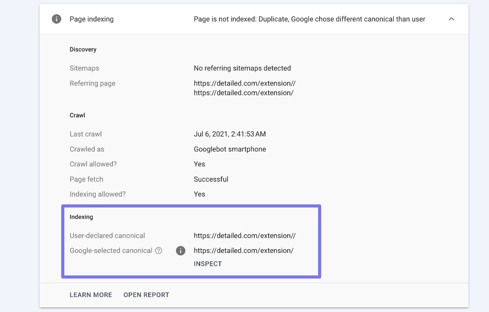489x312 pixels.
Task: Click the Crawl section heading
Action: [77, 115]
